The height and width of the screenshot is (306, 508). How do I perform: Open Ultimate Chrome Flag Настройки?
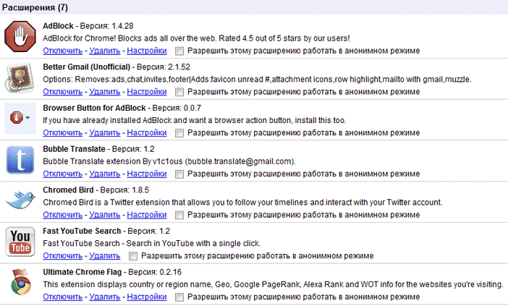pyautogui.click(x=146, y=297)
